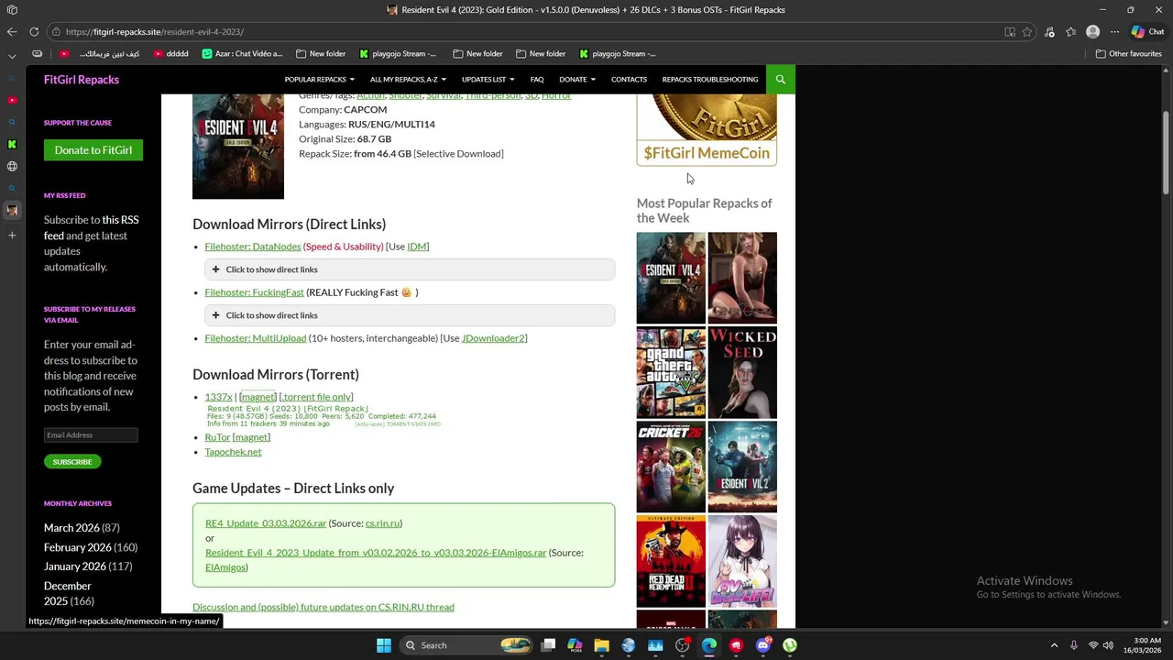The image size is (1173, 660).
Task: Click the Donate to FitGirl button
Action: 93,150
